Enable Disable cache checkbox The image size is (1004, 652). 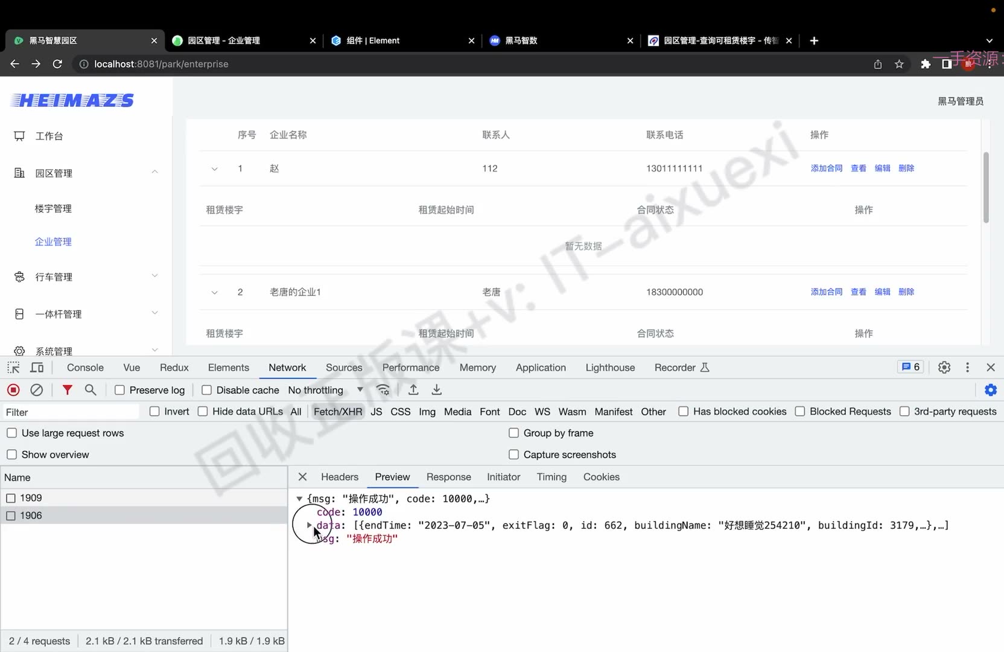(x=206, y=390)
